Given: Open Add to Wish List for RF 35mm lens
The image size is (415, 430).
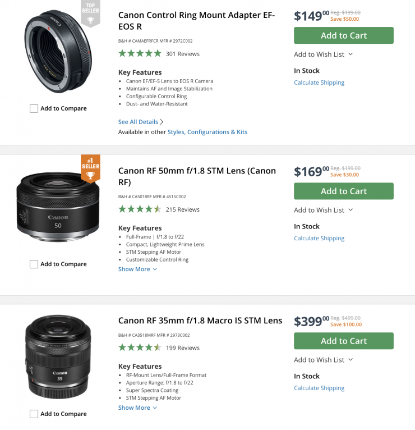Looking at the screenshot, I should (x=324, y=360).
